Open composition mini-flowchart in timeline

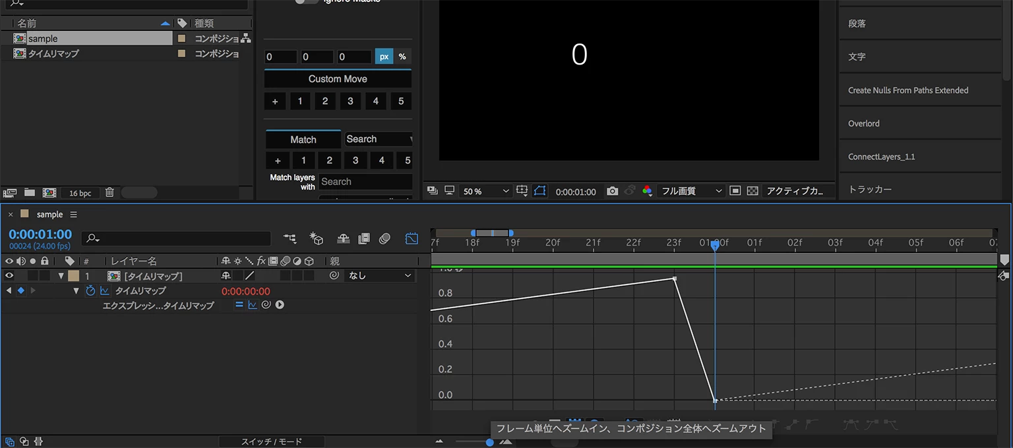pyautogui.click(x=290, y=238)
